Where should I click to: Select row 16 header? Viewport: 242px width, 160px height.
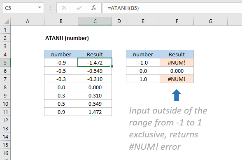tap(5, 153)
